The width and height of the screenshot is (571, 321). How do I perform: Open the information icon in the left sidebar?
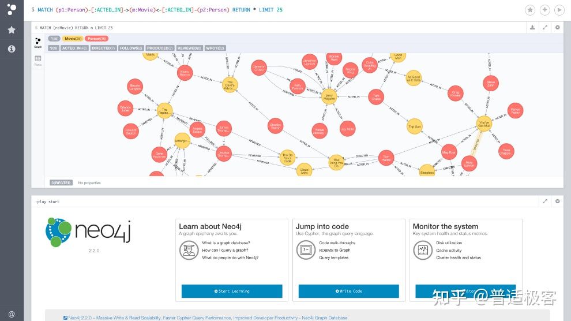point(12,49)
